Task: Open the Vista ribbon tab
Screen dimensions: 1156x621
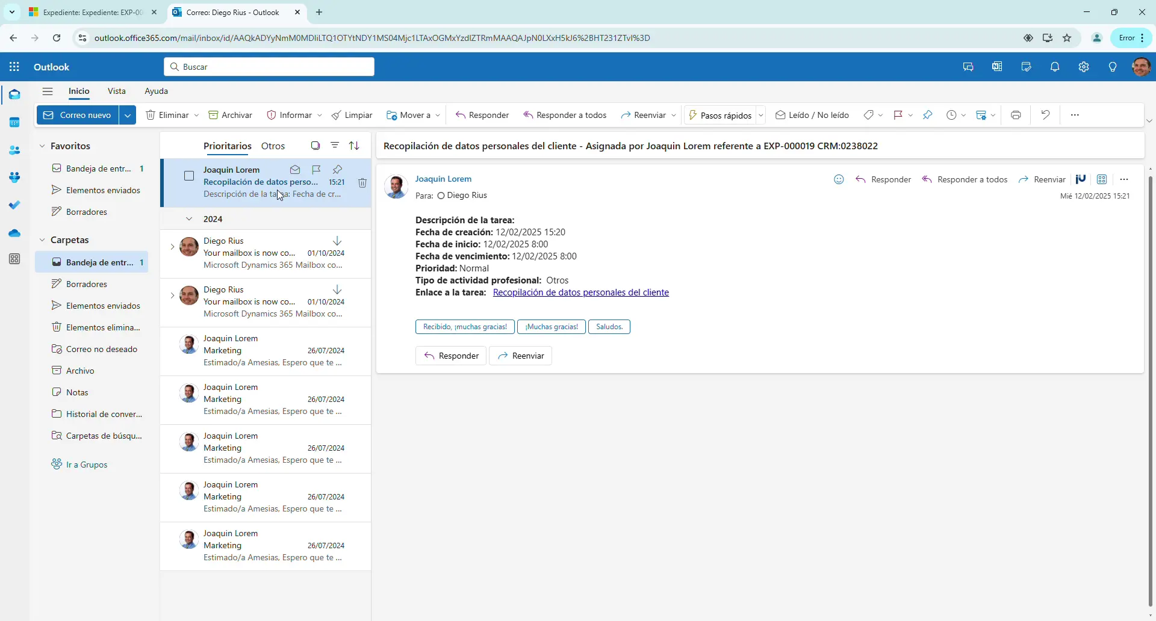Action: coord(116,91)
